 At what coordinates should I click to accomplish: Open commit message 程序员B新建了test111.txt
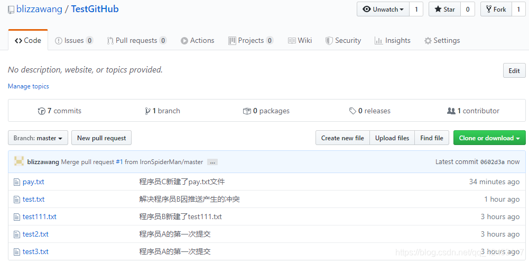click(181, 216)
